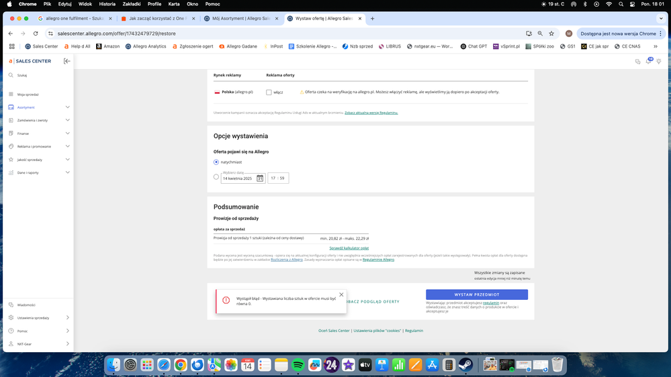Expand the Pomoc submenu
This screenshot has width=671, height=377.
(68, 331)
